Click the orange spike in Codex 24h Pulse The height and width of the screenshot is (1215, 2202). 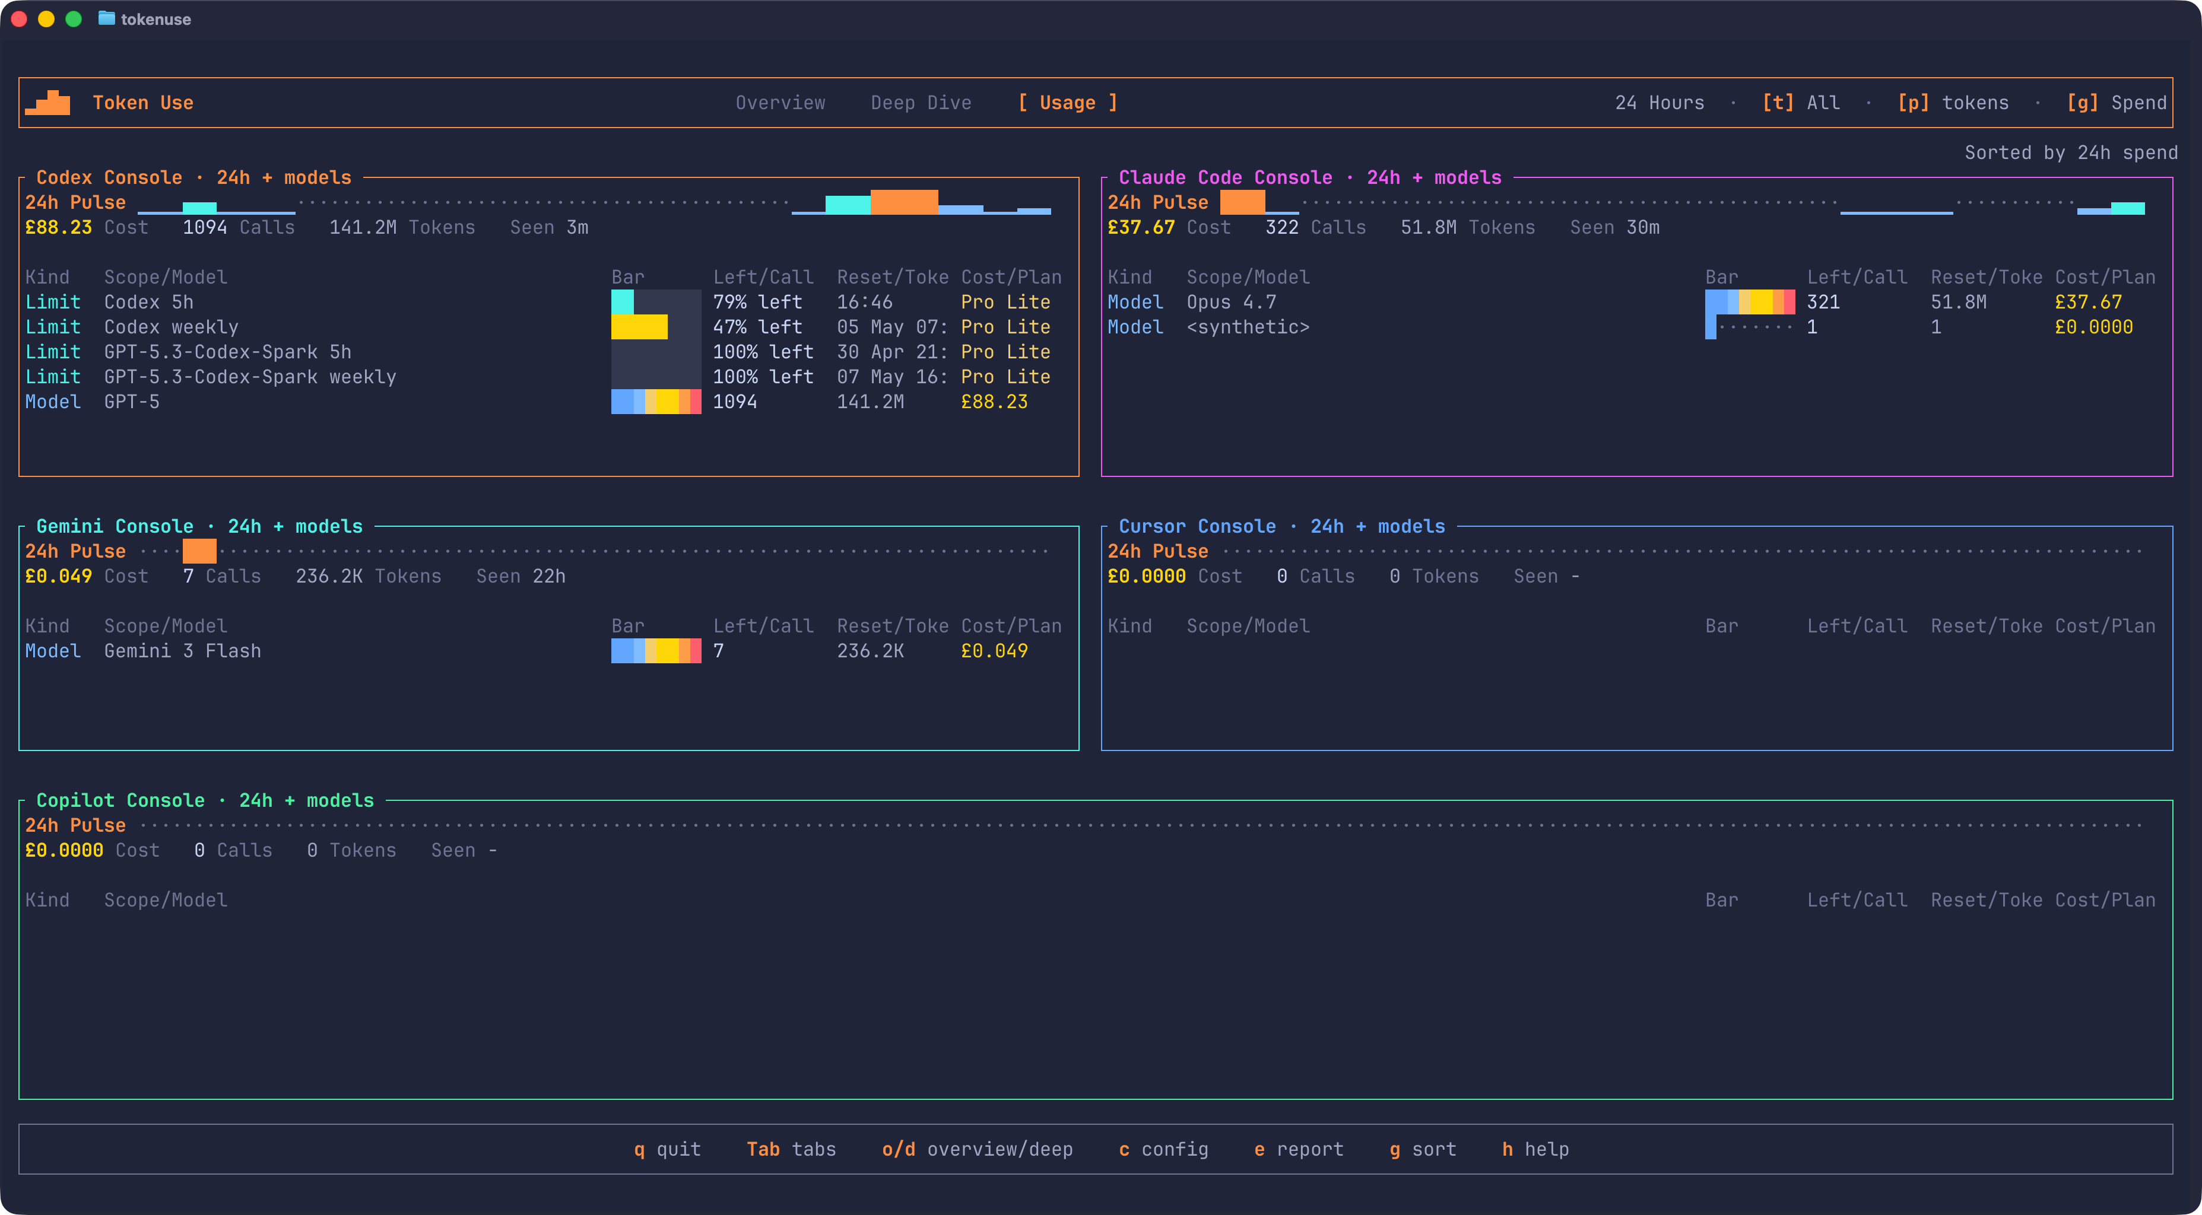pos(903,202)
